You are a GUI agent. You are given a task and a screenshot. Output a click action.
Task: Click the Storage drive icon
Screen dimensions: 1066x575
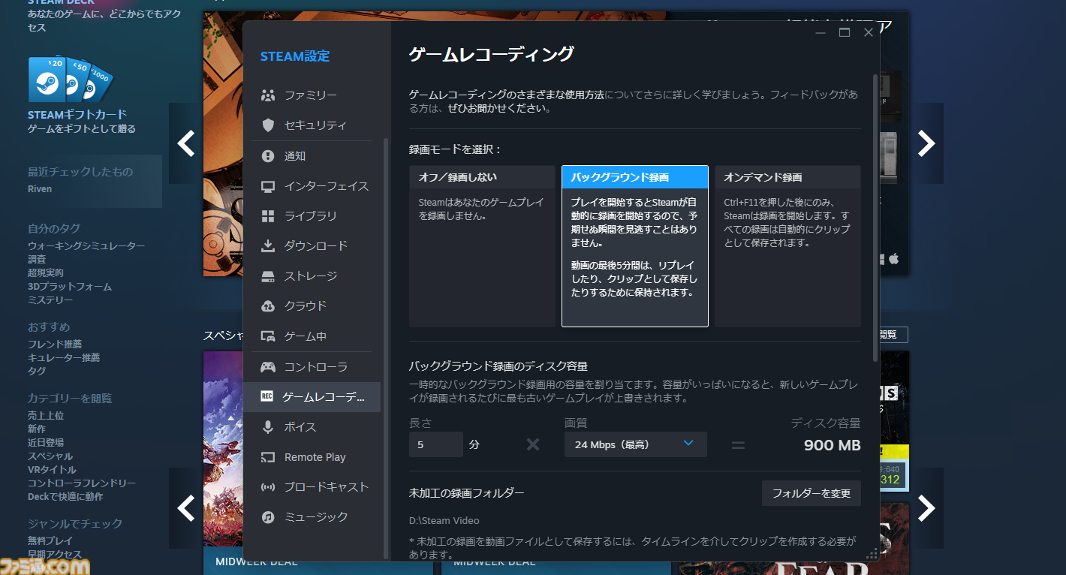(x=267, y=276)
